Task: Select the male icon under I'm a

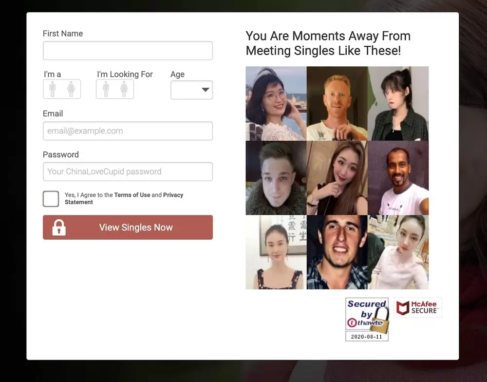Action: pos(53,89)
